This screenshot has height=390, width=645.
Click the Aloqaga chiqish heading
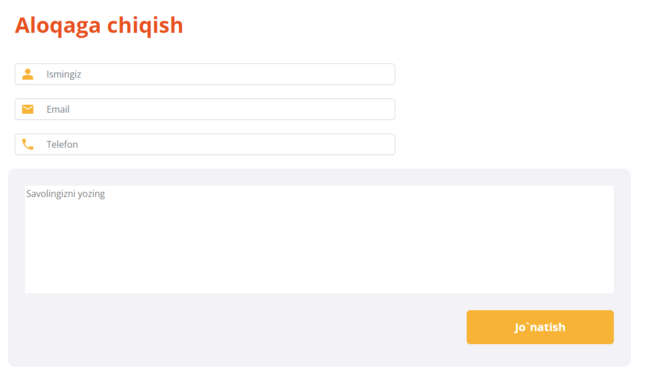[99, 25]
